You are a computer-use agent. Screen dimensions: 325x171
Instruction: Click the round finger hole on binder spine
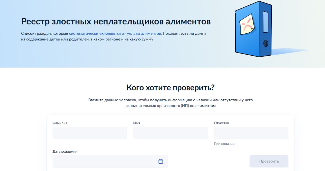click(x=266, y=43)
